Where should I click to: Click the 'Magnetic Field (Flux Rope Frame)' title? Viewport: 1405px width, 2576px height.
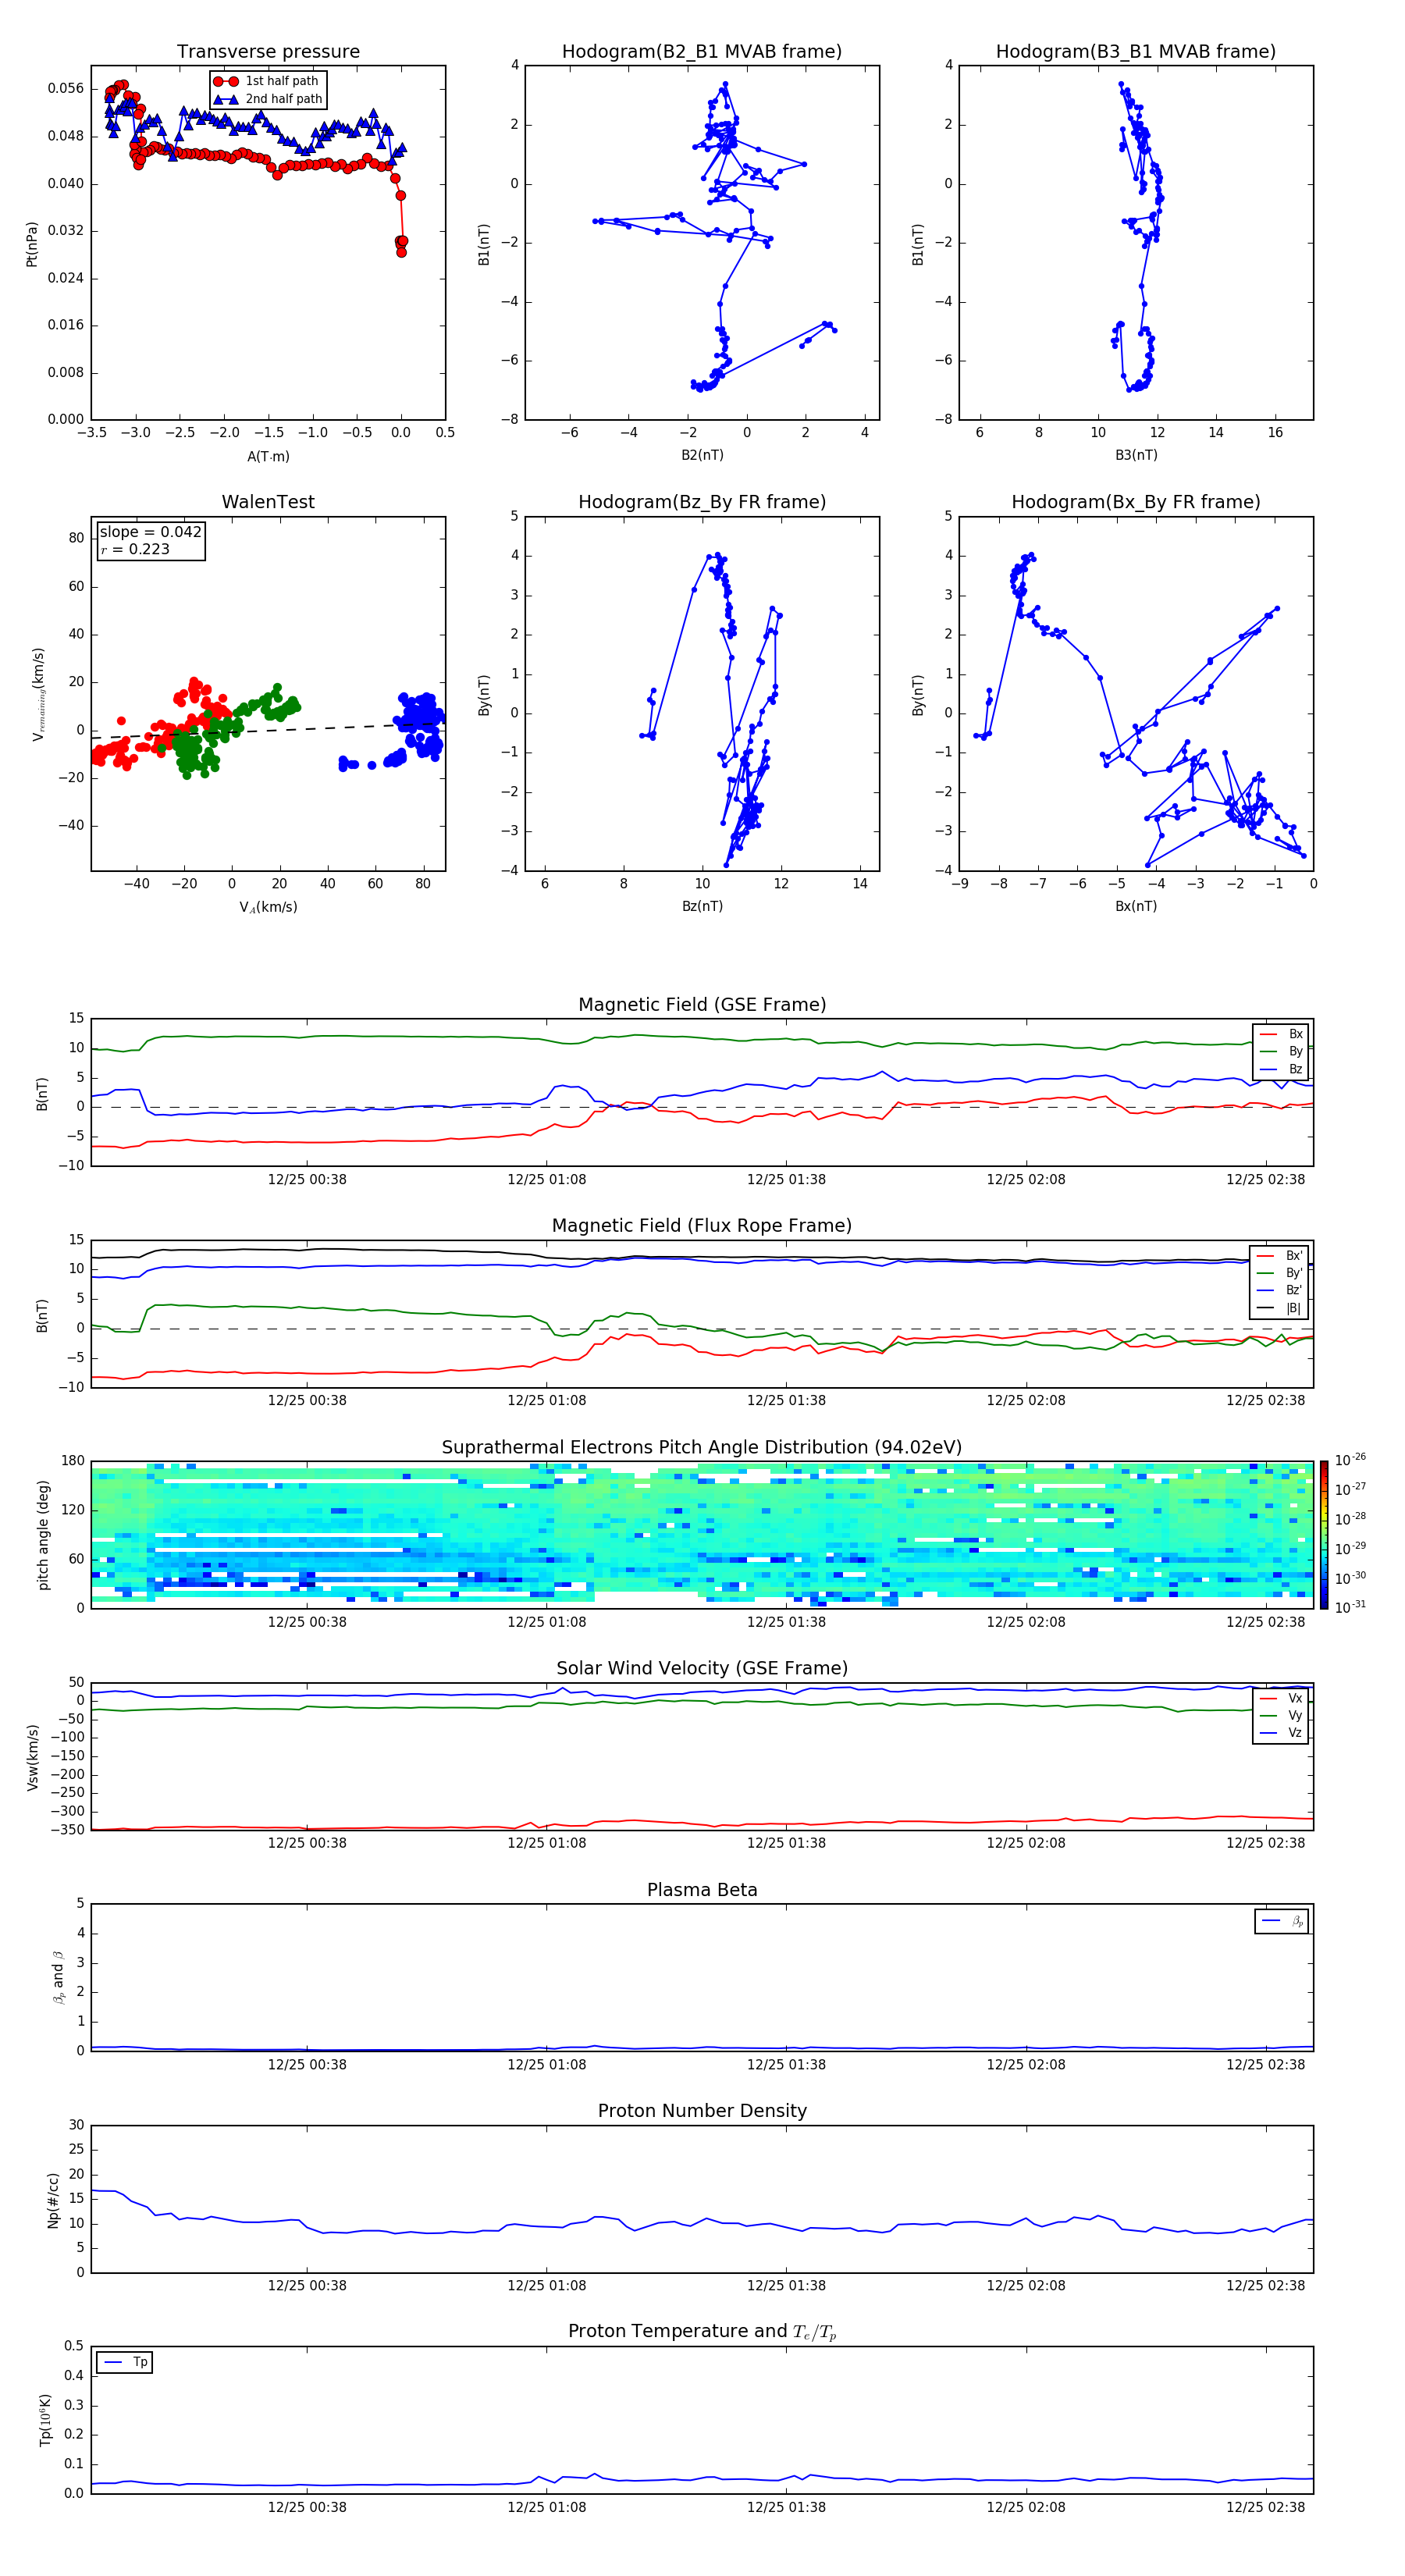click(702, 1226)
